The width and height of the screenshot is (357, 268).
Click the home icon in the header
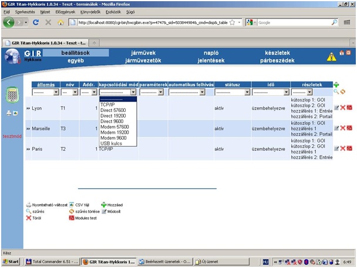tap(342, 53)
